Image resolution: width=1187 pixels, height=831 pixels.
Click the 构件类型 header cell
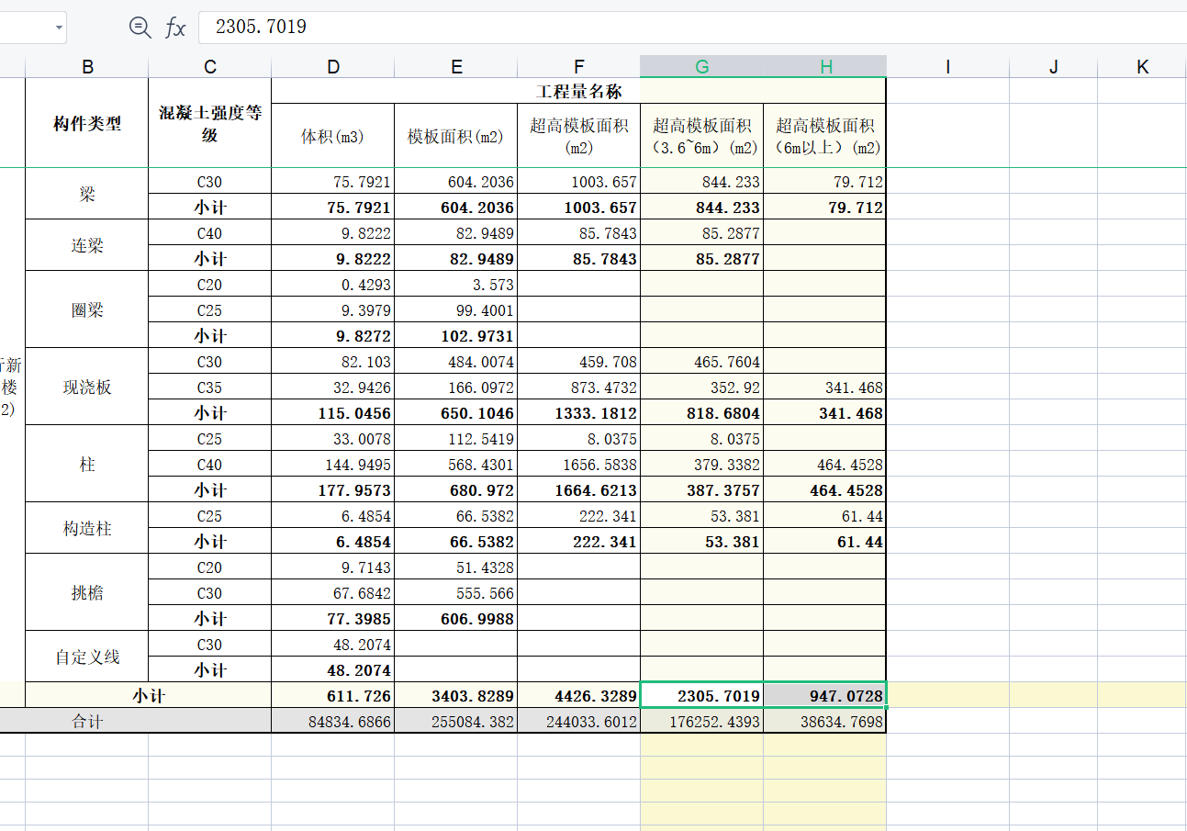[x=87, y=123]
